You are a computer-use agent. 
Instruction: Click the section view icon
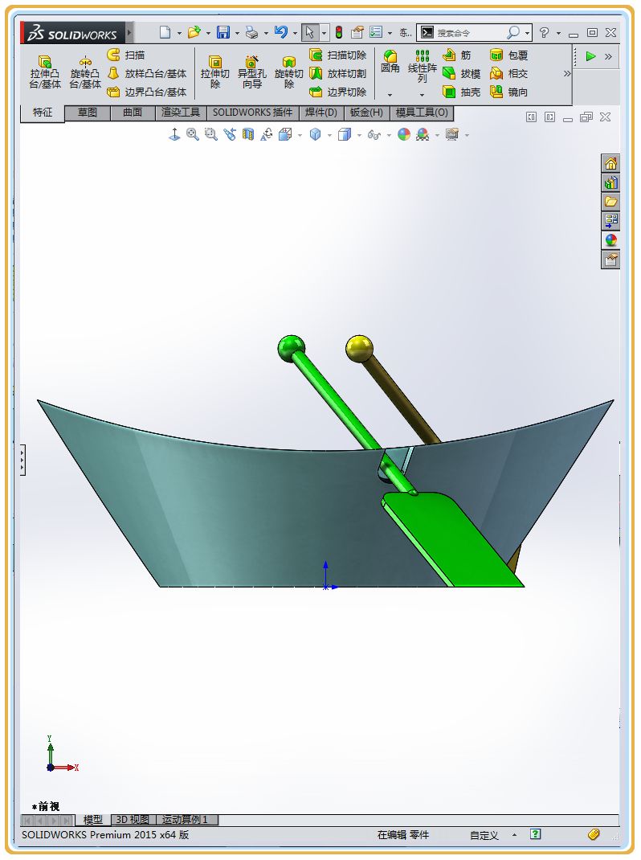pyautogui.click(x=248, y=134)
